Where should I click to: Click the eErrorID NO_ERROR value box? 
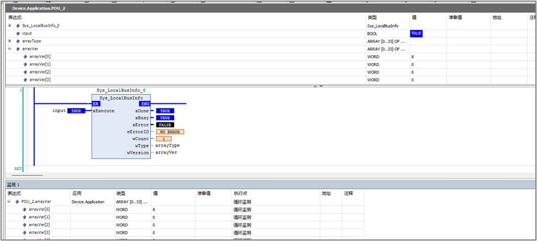(x=170, y=131)
